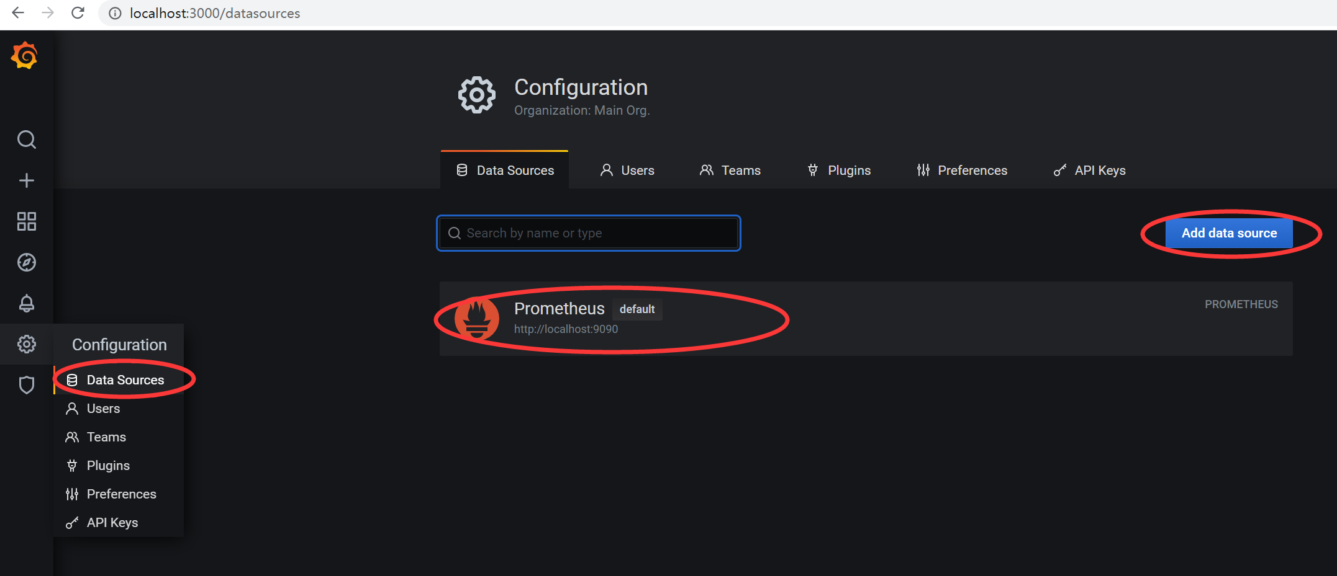The height and width of the screenshot is (576, 1337).
Task: Switch to the Preferences tab
Action: pyautogui.click(x=962, y=170)
